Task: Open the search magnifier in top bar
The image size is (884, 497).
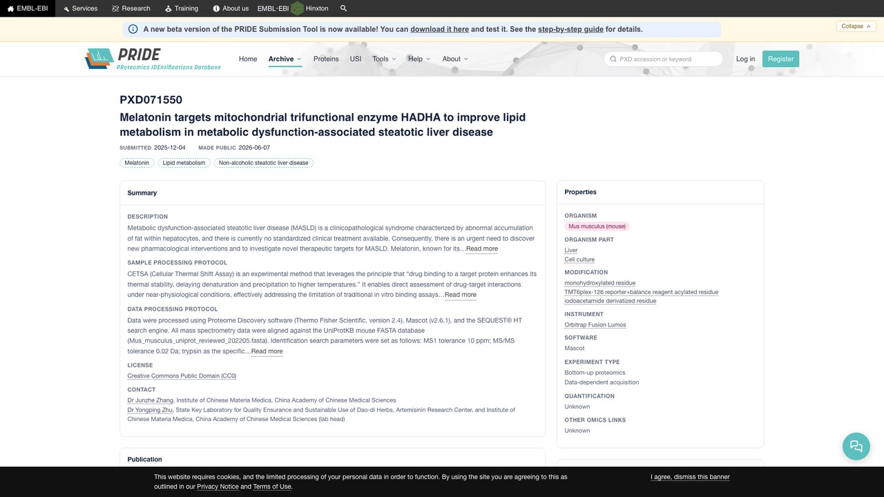Action: coord(344,8)
